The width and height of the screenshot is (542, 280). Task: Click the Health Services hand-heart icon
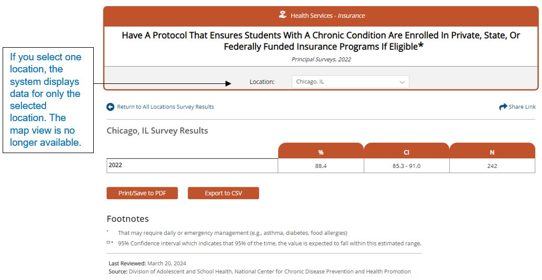[283, 15]
